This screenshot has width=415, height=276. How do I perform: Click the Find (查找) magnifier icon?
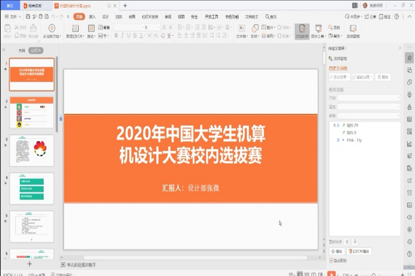click(x=330, y=27)
